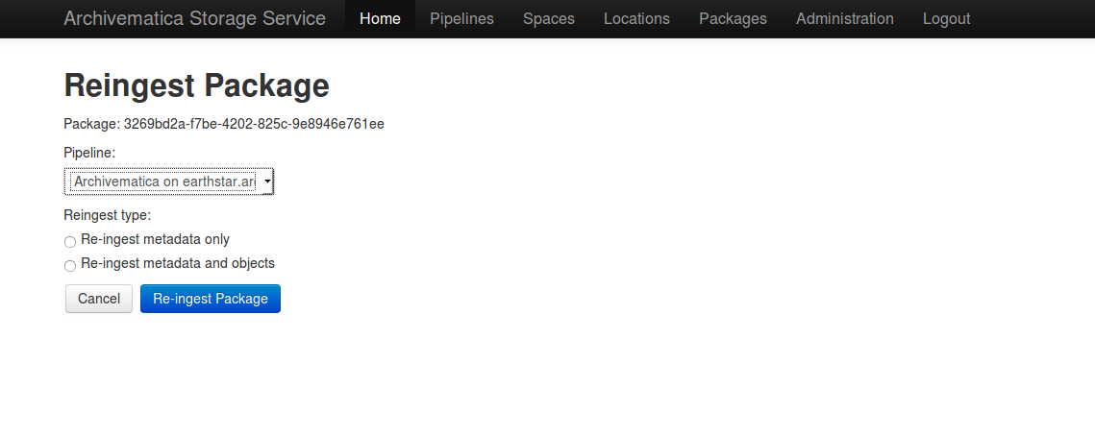Click the 'Reingest Package' page heading
This screenshot has height=436, width=1095.
(x=196, y=86)
